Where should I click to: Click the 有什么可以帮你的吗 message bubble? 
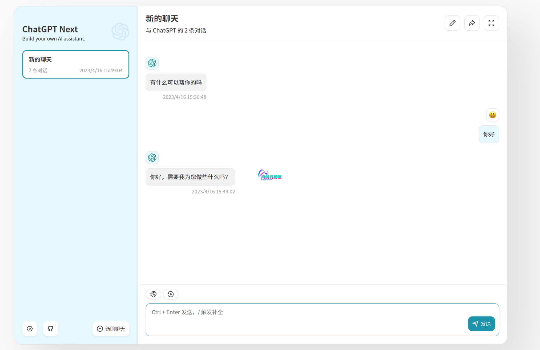click(176, 83)
